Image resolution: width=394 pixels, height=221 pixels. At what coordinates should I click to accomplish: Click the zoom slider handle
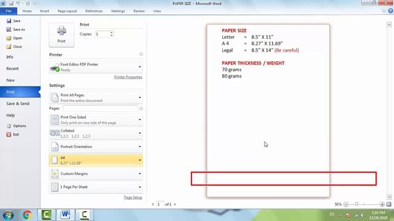(x=356, y=204)
